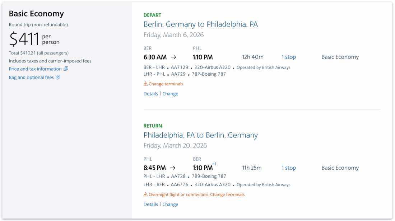395x221 pixels.
Task: Click the $411 per person price
Action: (24, 39)
